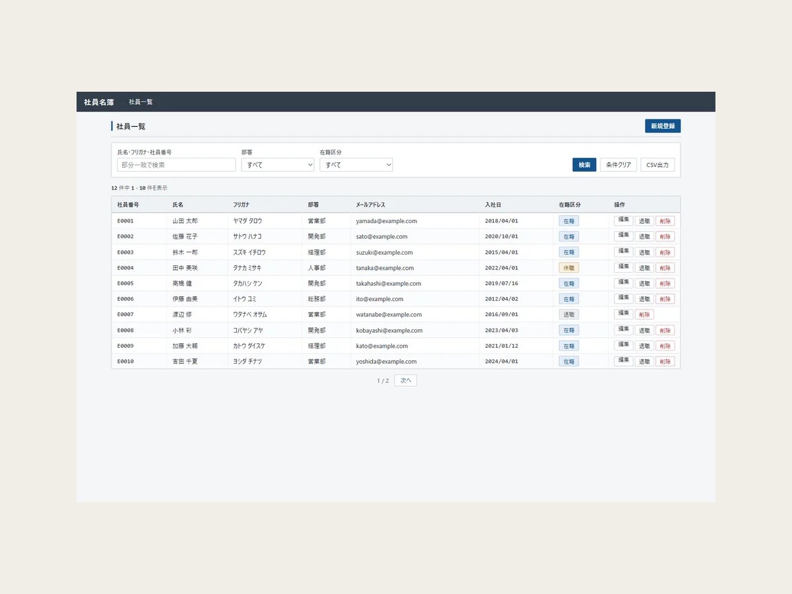
Task: Edit employee E0001 山田 太郎
Action: pos(624,220)
